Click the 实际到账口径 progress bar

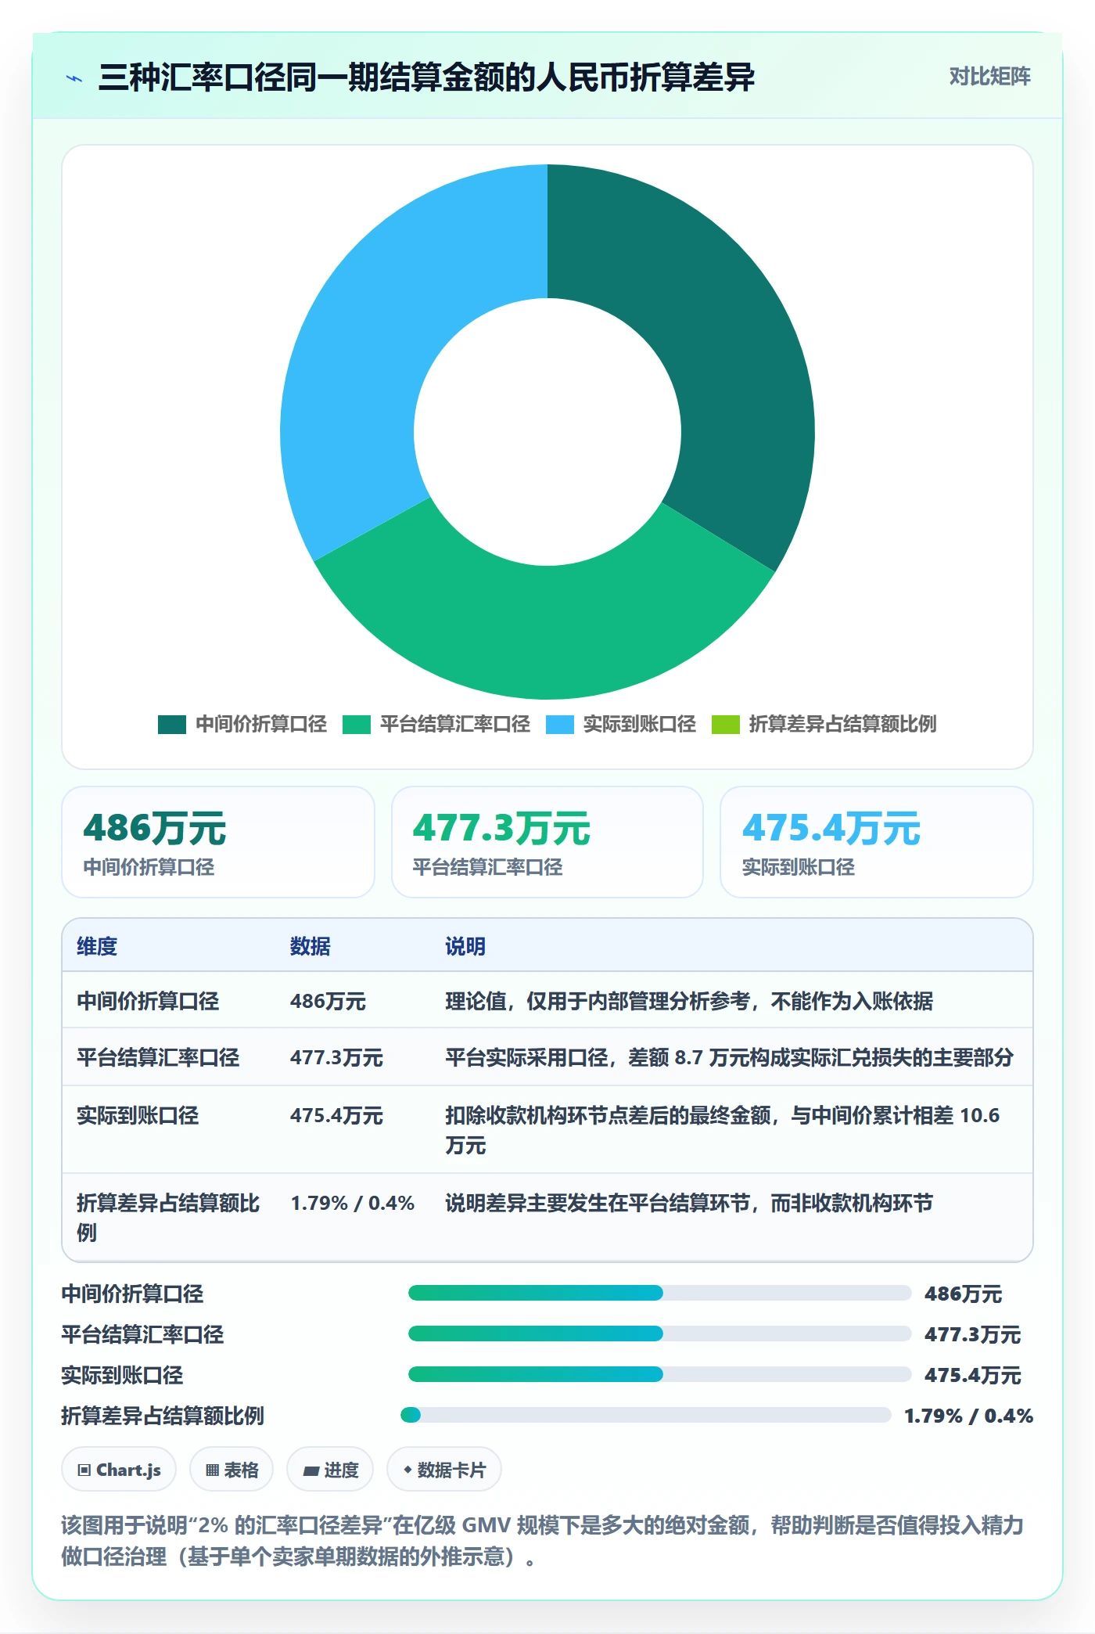pyautogui.click(x=659, y=1374)
